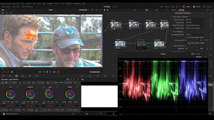The height and width of the screenshot is (120, 214).
Task: Adjust the Max. Input (nits) slider
Action: click(x=192, y=40)
